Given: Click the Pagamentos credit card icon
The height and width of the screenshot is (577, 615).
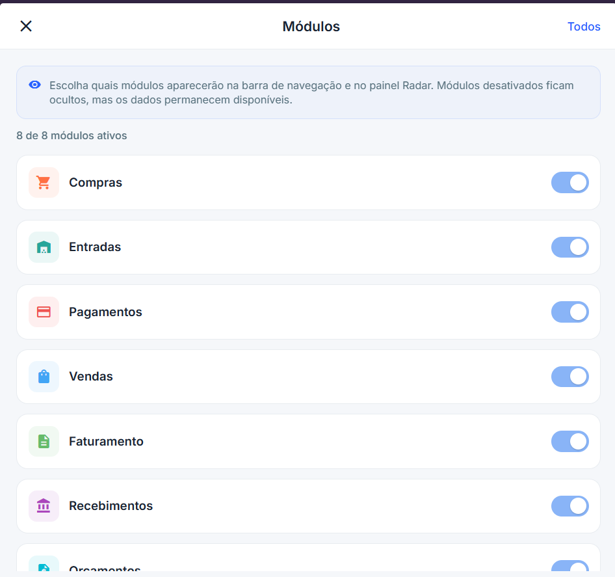Looking at the screenshot, I should (x=44, y=312).
